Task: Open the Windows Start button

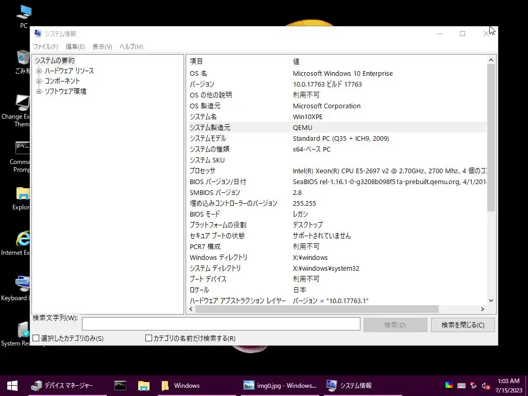Action: [x=12, y=386]
